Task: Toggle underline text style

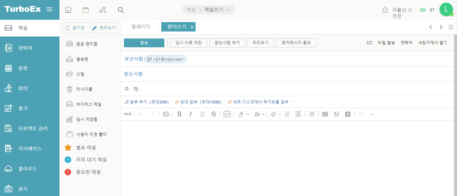Action: click(x=202, y=114)
